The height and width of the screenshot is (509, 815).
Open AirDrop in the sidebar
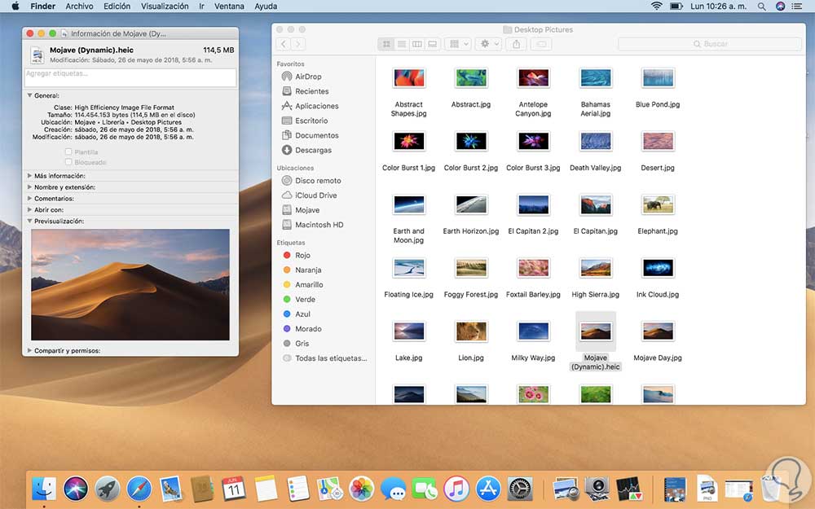pos(307,77)
